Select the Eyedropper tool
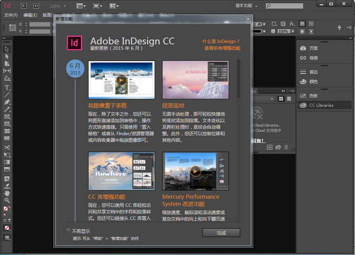The width and height of the screenshot is (355, 255). pyautogui.click(x=7, y=186)
